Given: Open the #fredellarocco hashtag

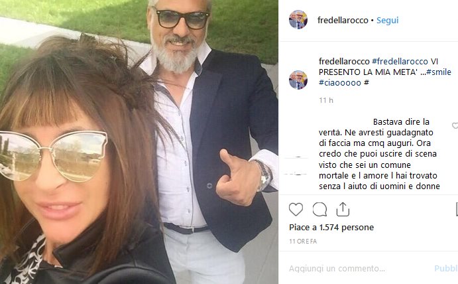Looking at the screenshot, I should point(400,62).
